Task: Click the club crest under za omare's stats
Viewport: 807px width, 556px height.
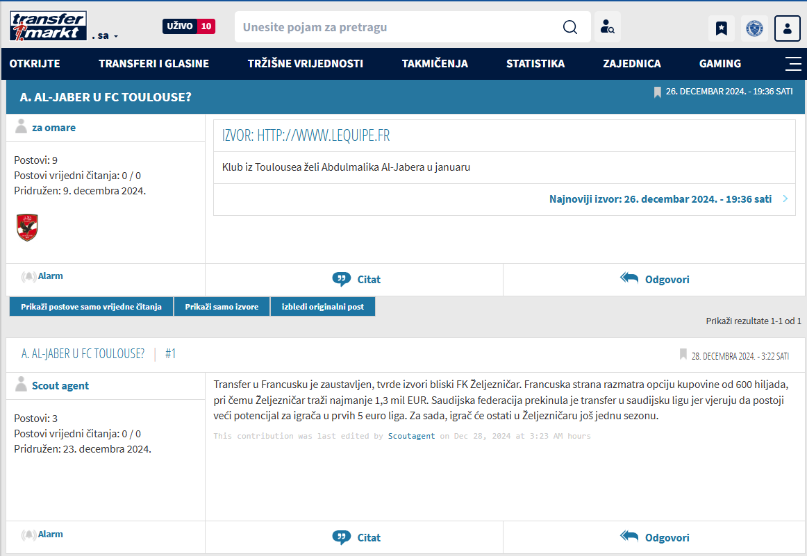Action: (x=27, y=228)
